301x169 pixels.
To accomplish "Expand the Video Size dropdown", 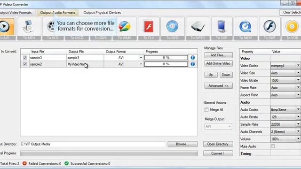I will click(298, 73).
